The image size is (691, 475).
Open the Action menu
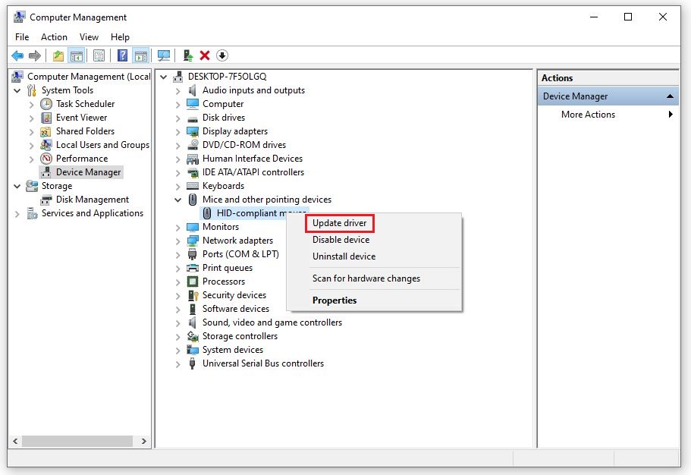[54, 36]
